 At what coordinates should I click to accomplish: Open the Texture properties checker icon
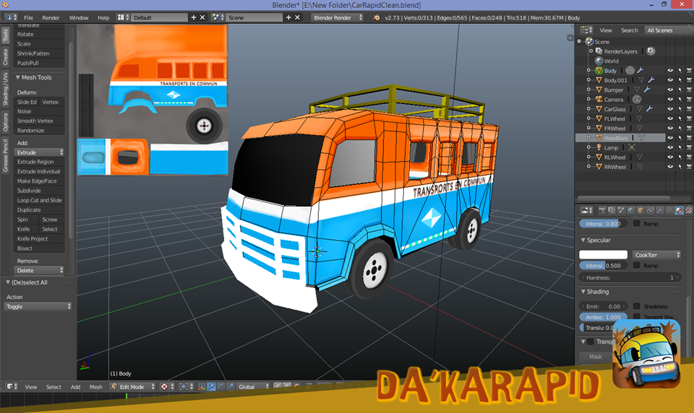point(689,210)
